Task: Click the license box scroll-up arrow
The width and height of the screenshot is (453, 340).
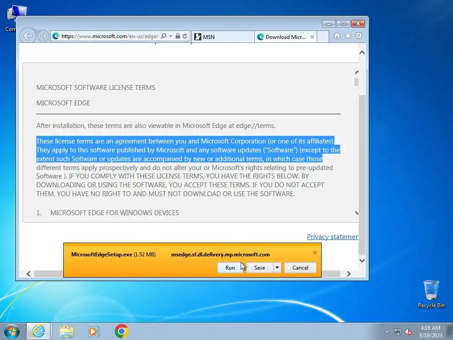Action: [357, 72]
